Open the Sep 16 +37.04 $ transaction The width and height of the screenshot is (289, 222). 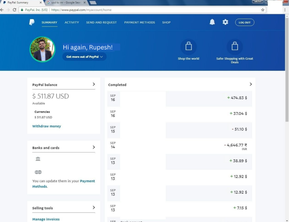click(180, 115)
